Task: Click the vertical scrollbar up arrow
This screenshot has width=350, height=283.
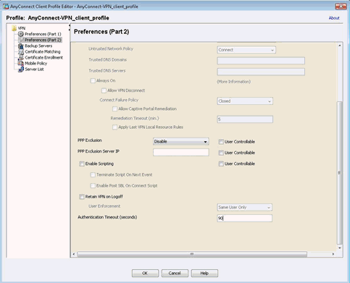Action: pyautogui.click(x=340, y=46)
